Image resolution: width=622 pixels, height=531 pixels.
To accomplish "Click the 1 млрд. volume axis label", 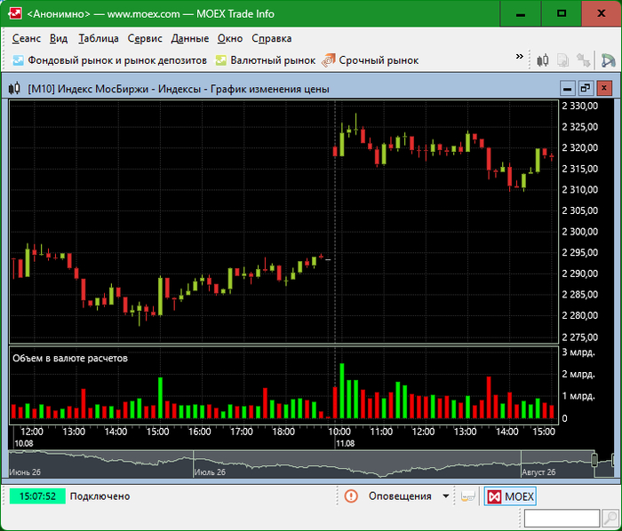I will point(578,396).
